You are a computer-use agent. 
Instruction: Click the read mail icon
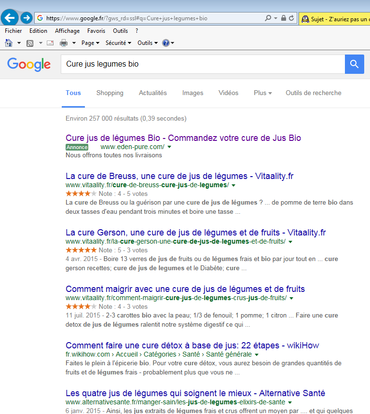coord(50,43)
